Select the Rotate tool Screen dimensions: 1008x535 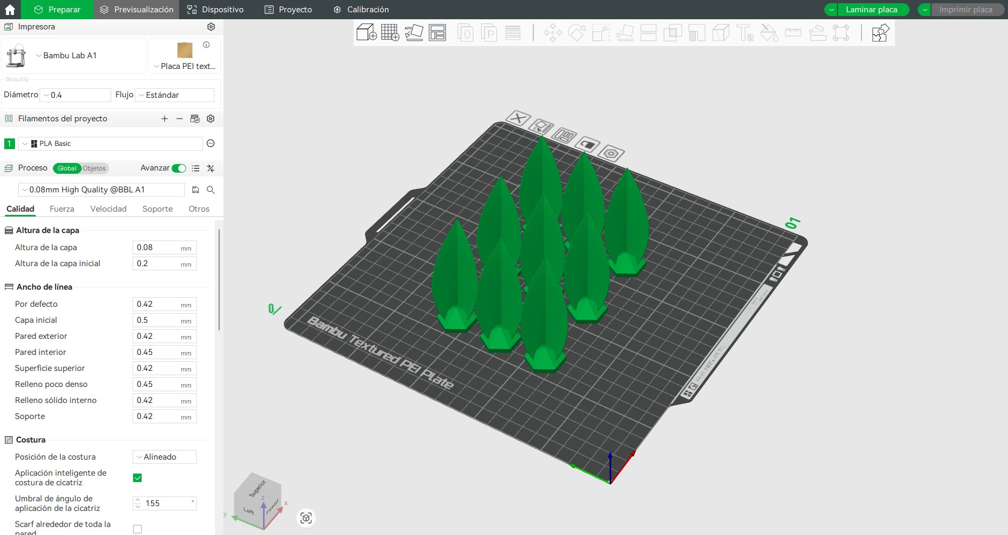point(577,33)
